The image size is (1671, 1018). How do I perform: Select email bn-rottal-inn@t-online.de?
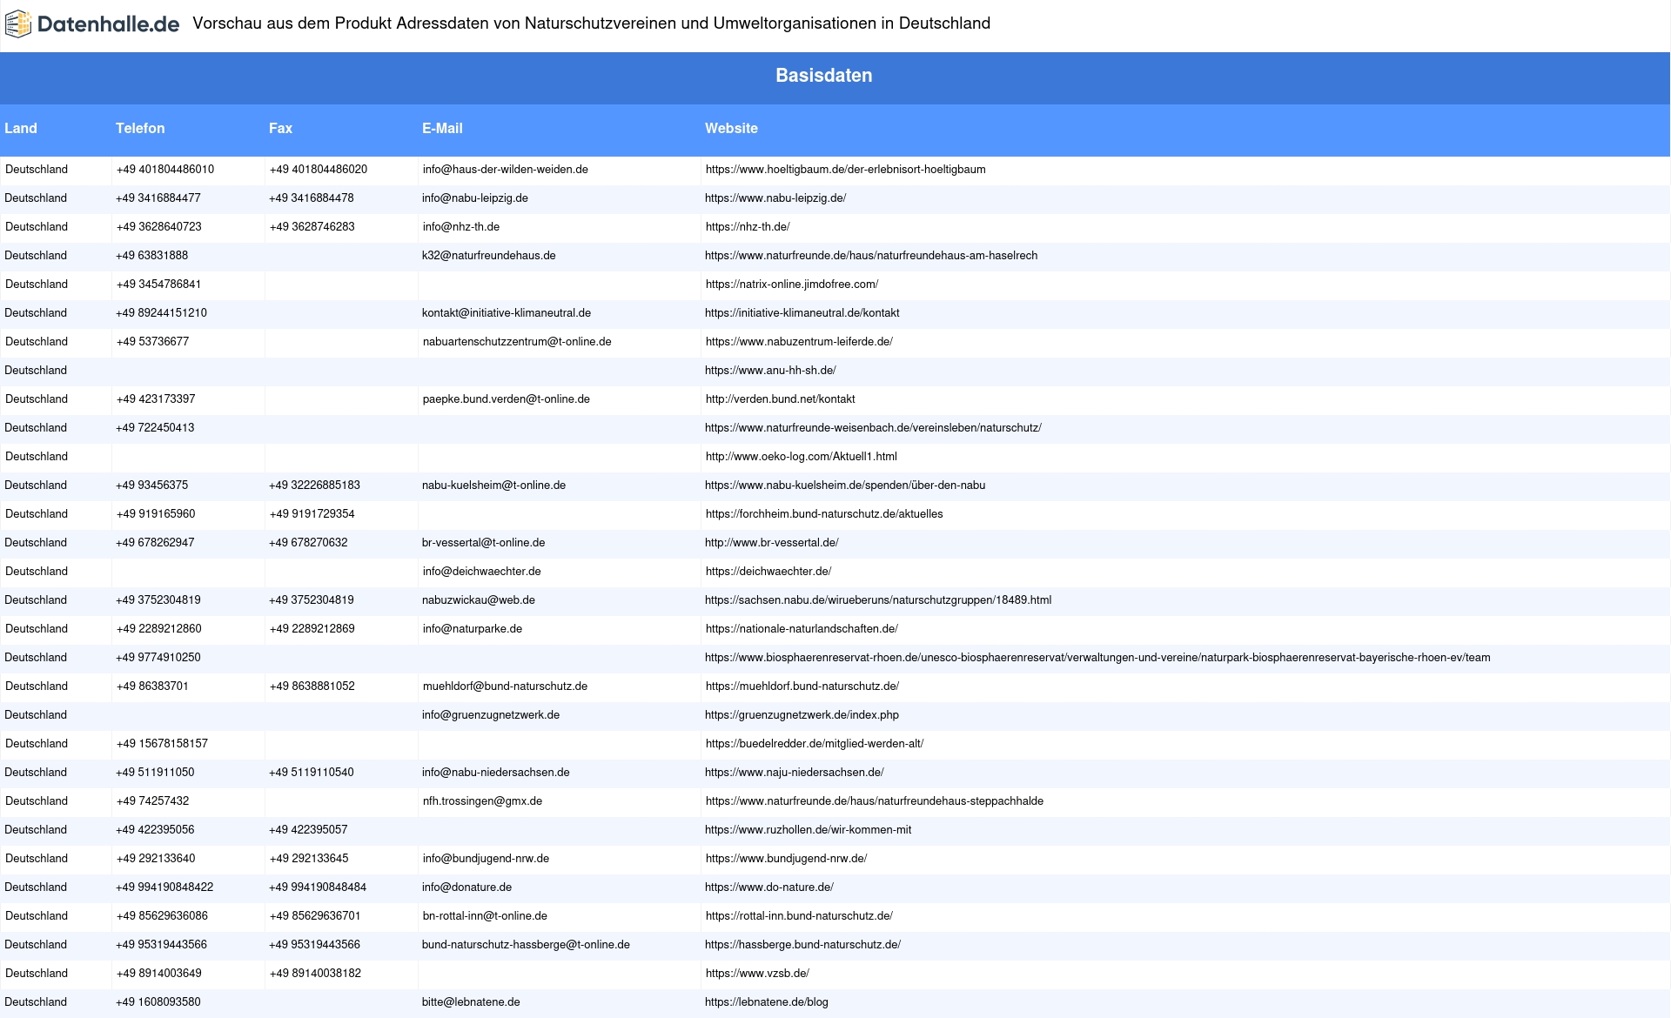(485, 916)
